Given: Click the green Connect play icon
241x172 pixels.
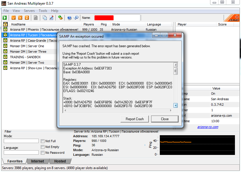Looking at the screenshot, I should [x=5, y=18].
